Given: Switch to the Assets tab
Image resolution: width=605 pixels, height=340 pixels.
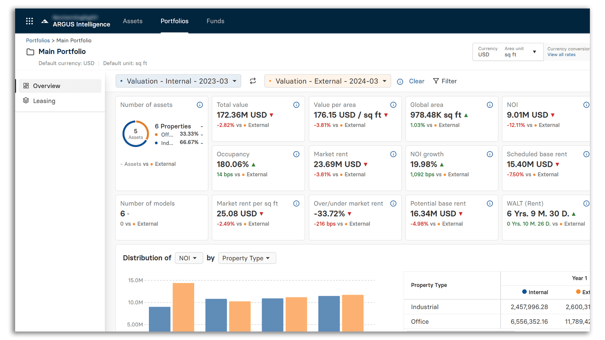Looking at the screenshot, I should pos(133,21).
